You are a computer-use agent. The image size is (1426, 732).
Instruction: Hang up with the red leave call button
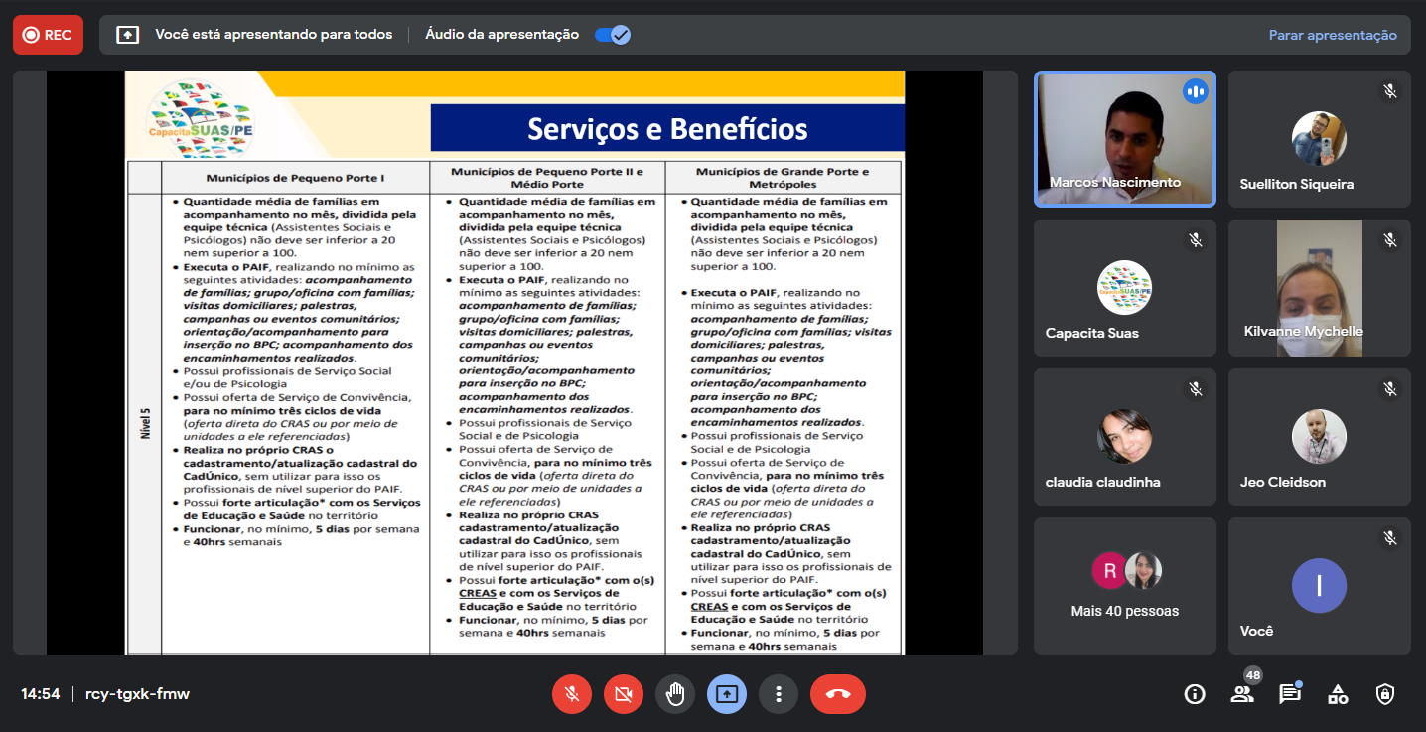[x=837, y=694]
